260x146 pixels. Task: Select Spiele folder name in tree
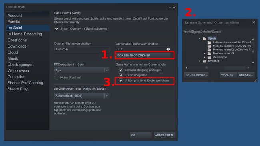point(212,38)
